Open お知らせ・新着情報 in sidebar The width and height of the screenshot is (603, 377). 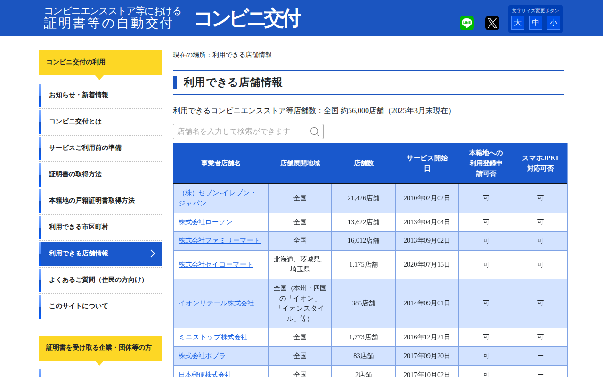79,95
